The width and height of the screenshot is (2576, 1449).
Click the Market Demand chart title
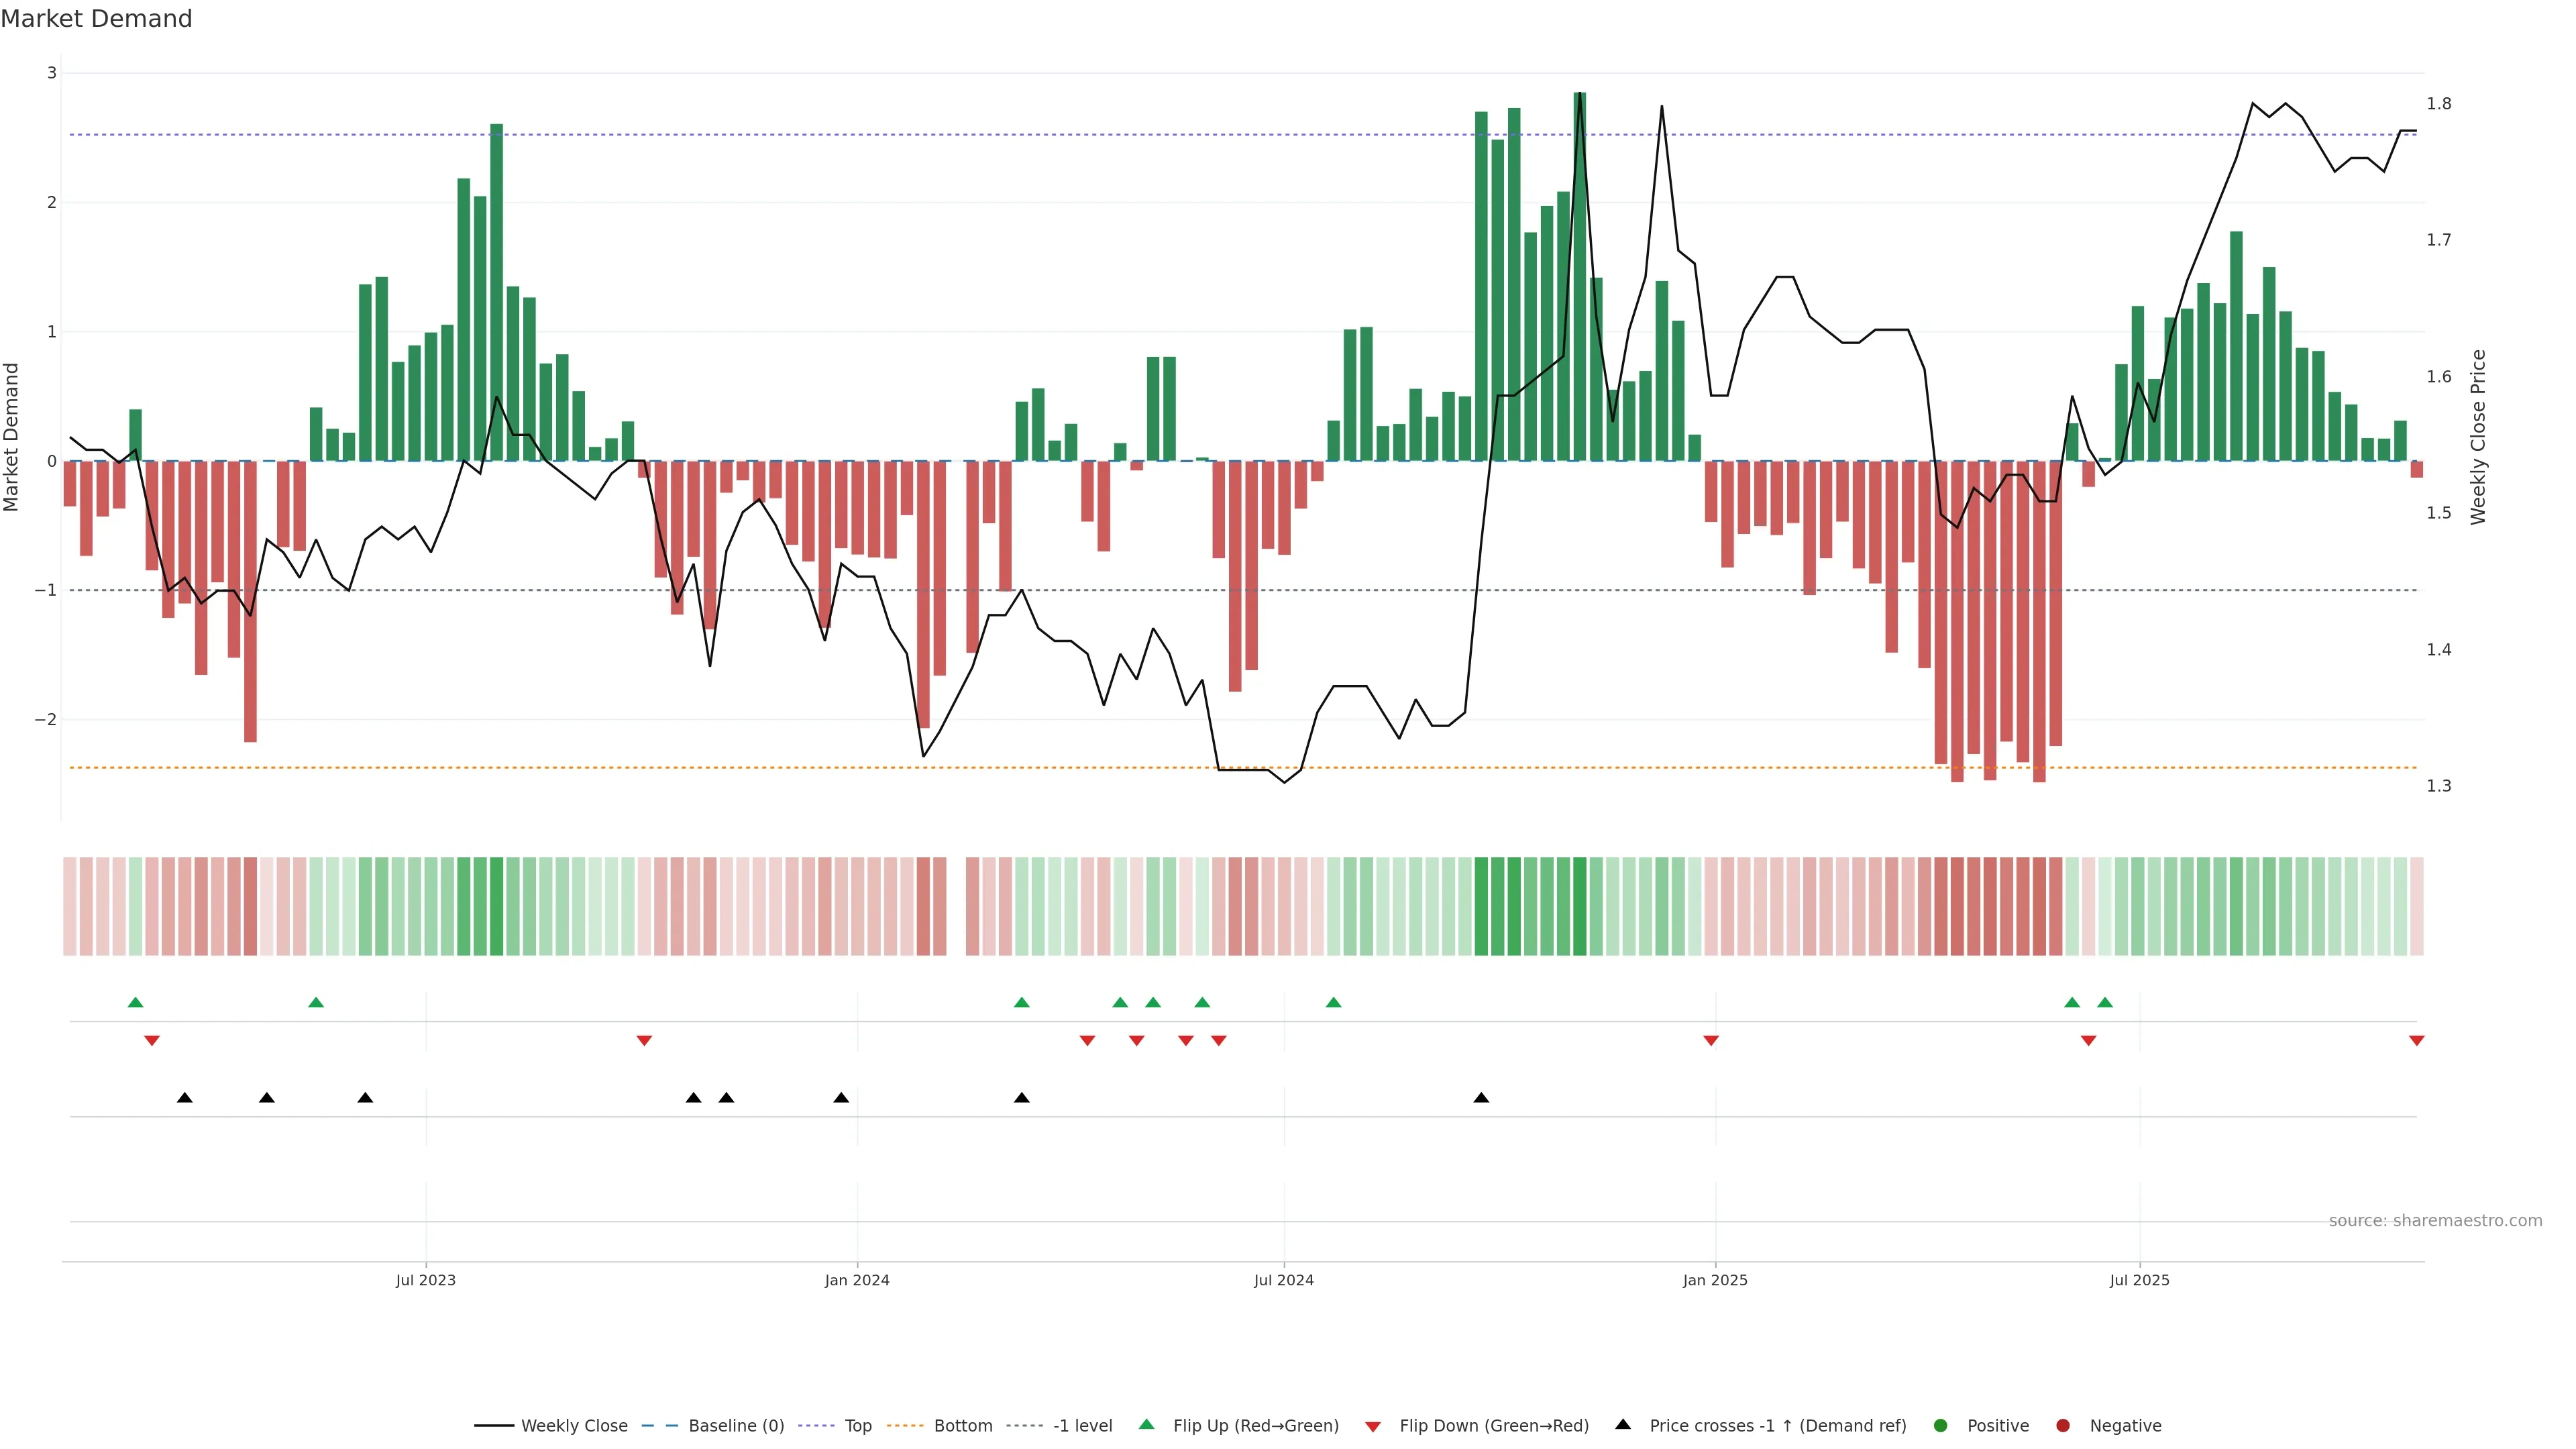point(96,19)
